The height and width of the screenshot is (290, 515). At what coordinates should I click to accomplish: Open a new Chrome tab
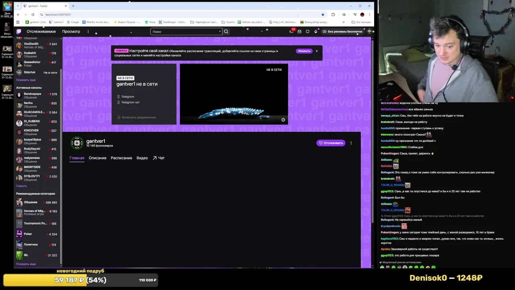[x=73, y=6]
